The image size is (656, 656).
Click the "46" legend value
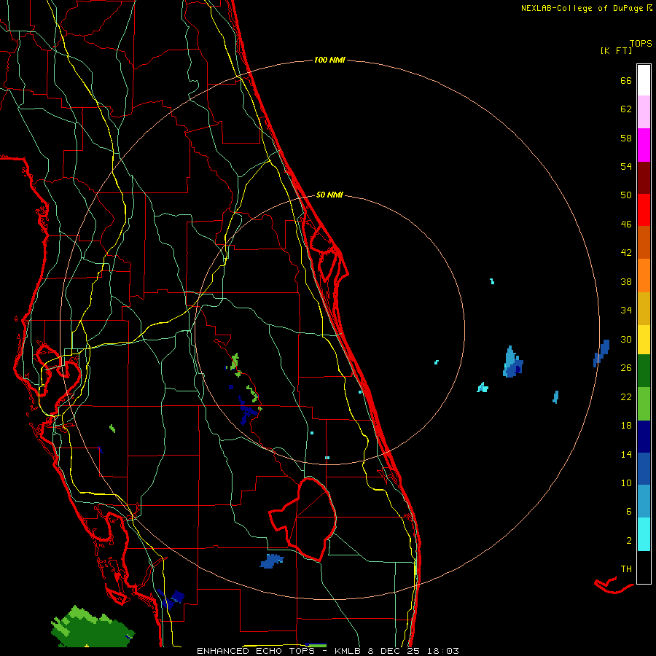coord(626,224)
